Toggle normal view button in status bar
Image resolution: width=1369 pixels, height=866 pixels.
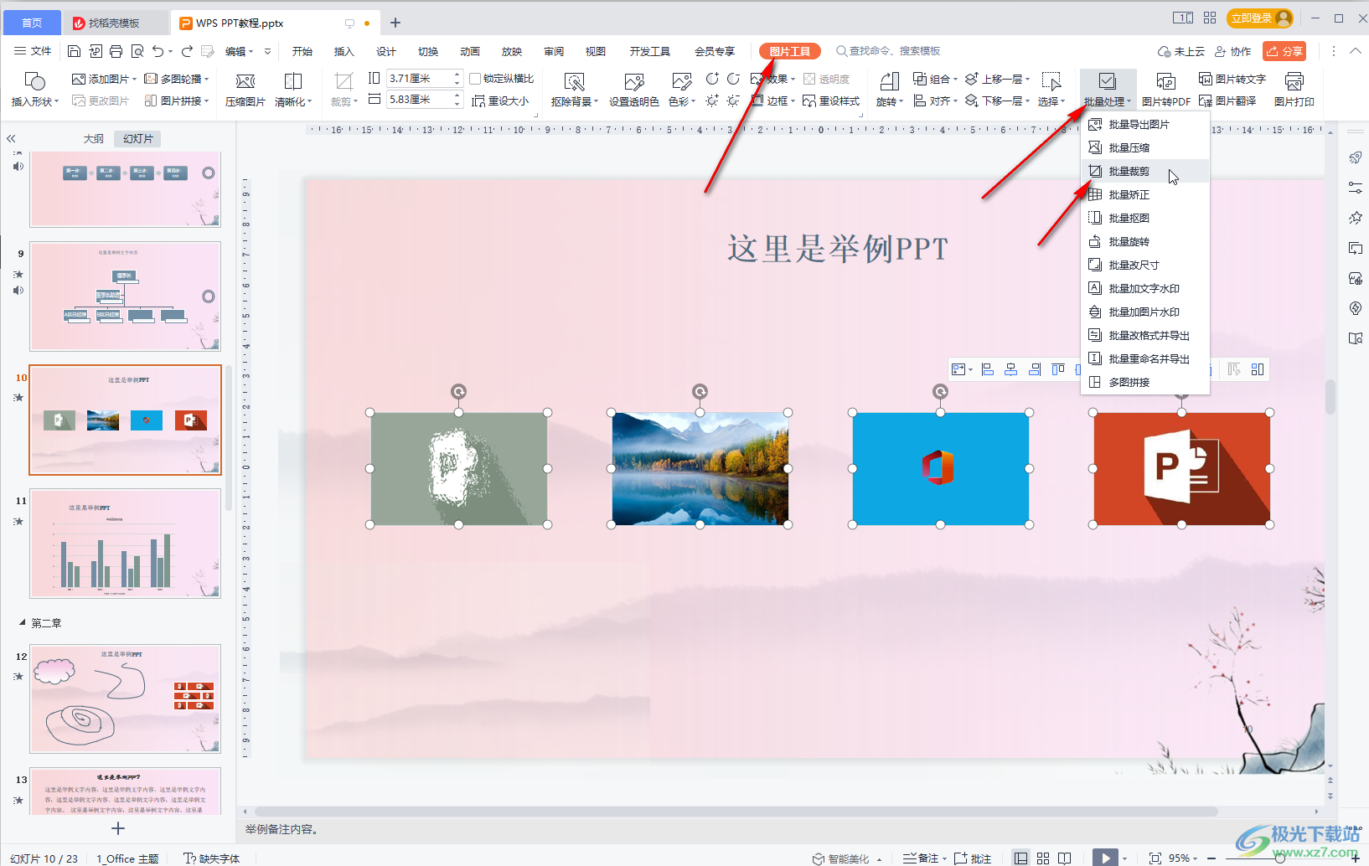(x=1020, y=858)
